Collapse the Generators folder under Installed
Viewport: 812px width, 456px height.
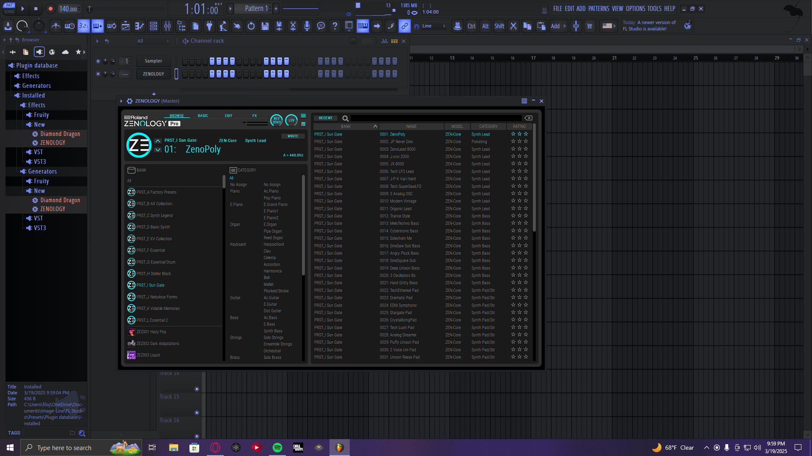coord(42,171)
